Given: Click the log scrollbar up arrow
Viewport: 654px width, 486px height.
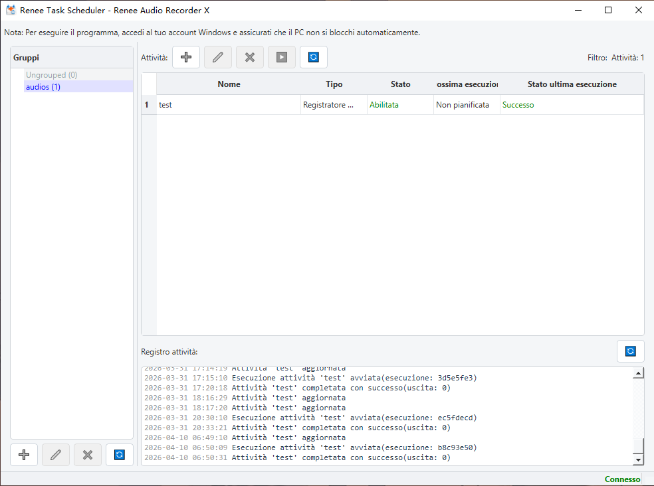Looking at the screenshot, I should tap(638, 373).
